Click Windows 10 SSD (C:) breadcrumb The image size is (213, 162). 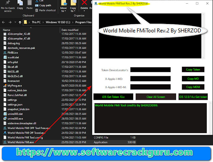(58, 22)
